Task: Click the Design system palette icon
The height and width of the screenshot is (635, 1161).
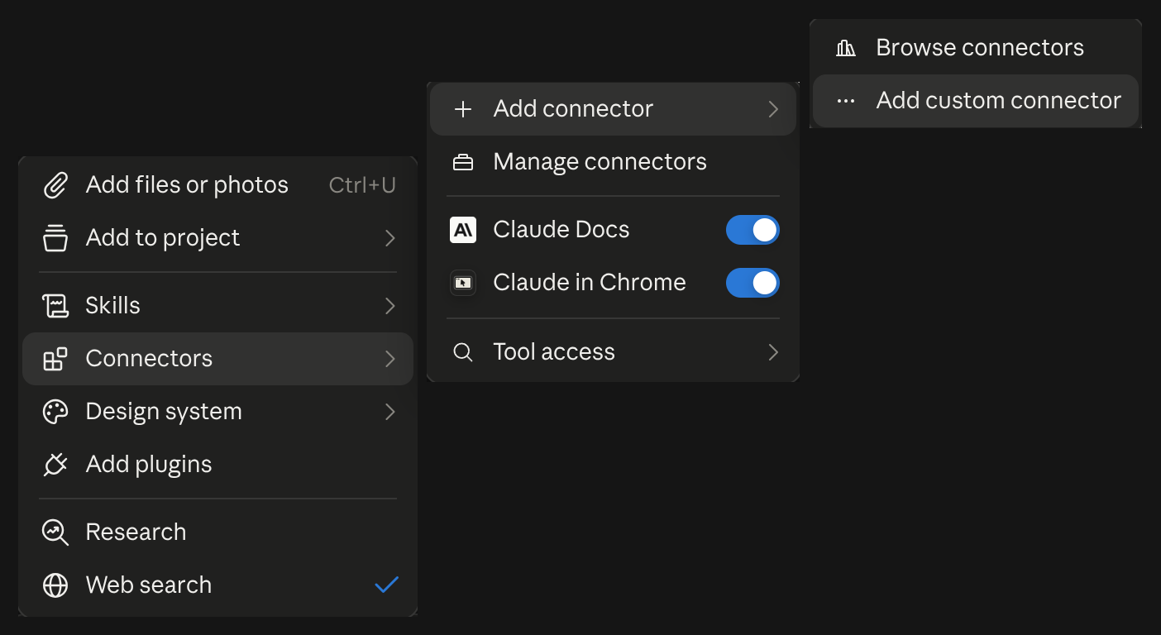Action: [x=55, y=412]
